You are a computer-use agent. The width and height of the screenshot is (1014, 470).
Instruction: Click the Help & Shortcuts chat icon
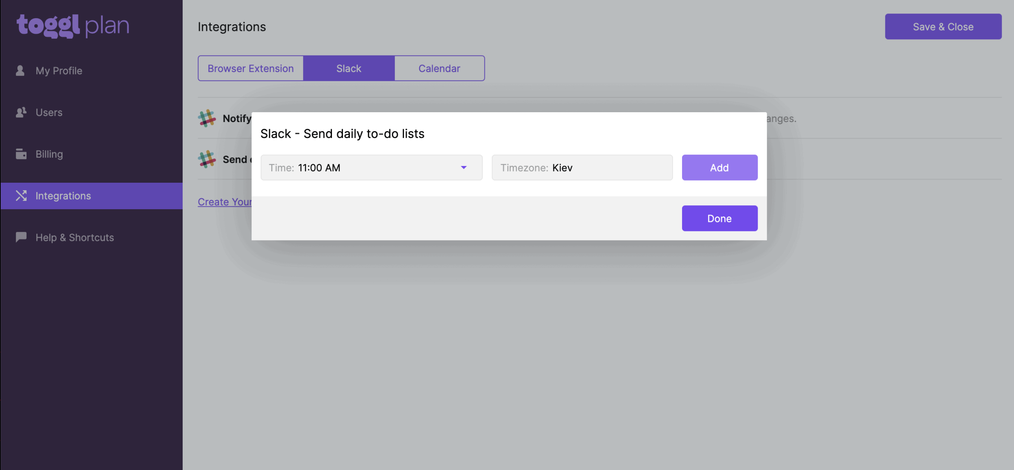click(x=21, y=237)
